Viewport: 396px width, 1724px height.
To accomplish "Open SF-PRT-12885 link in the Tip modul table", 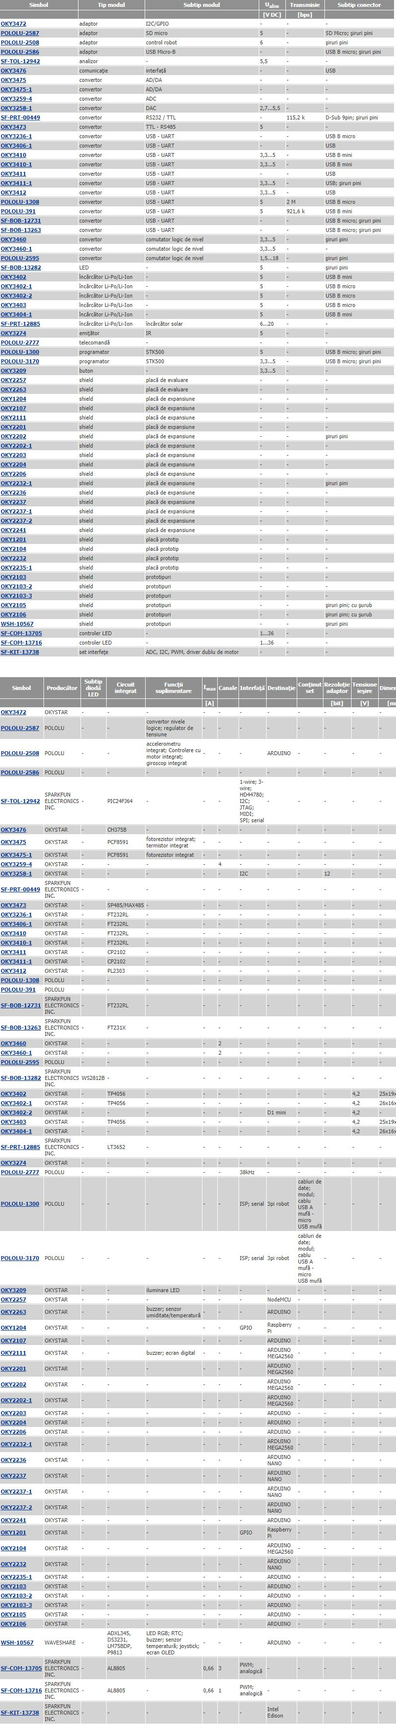I will point(20,323).
